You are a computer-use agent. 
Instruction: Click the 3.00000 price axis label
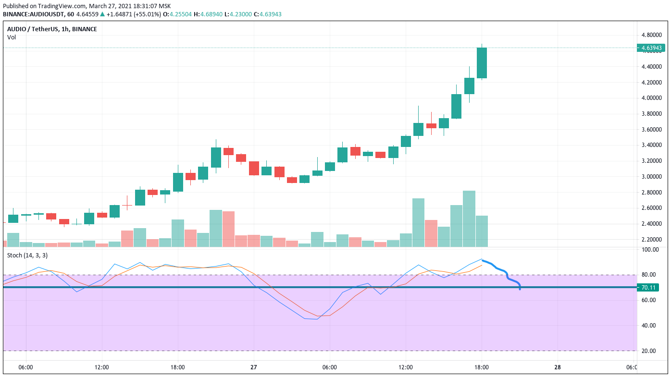point(651,177)
